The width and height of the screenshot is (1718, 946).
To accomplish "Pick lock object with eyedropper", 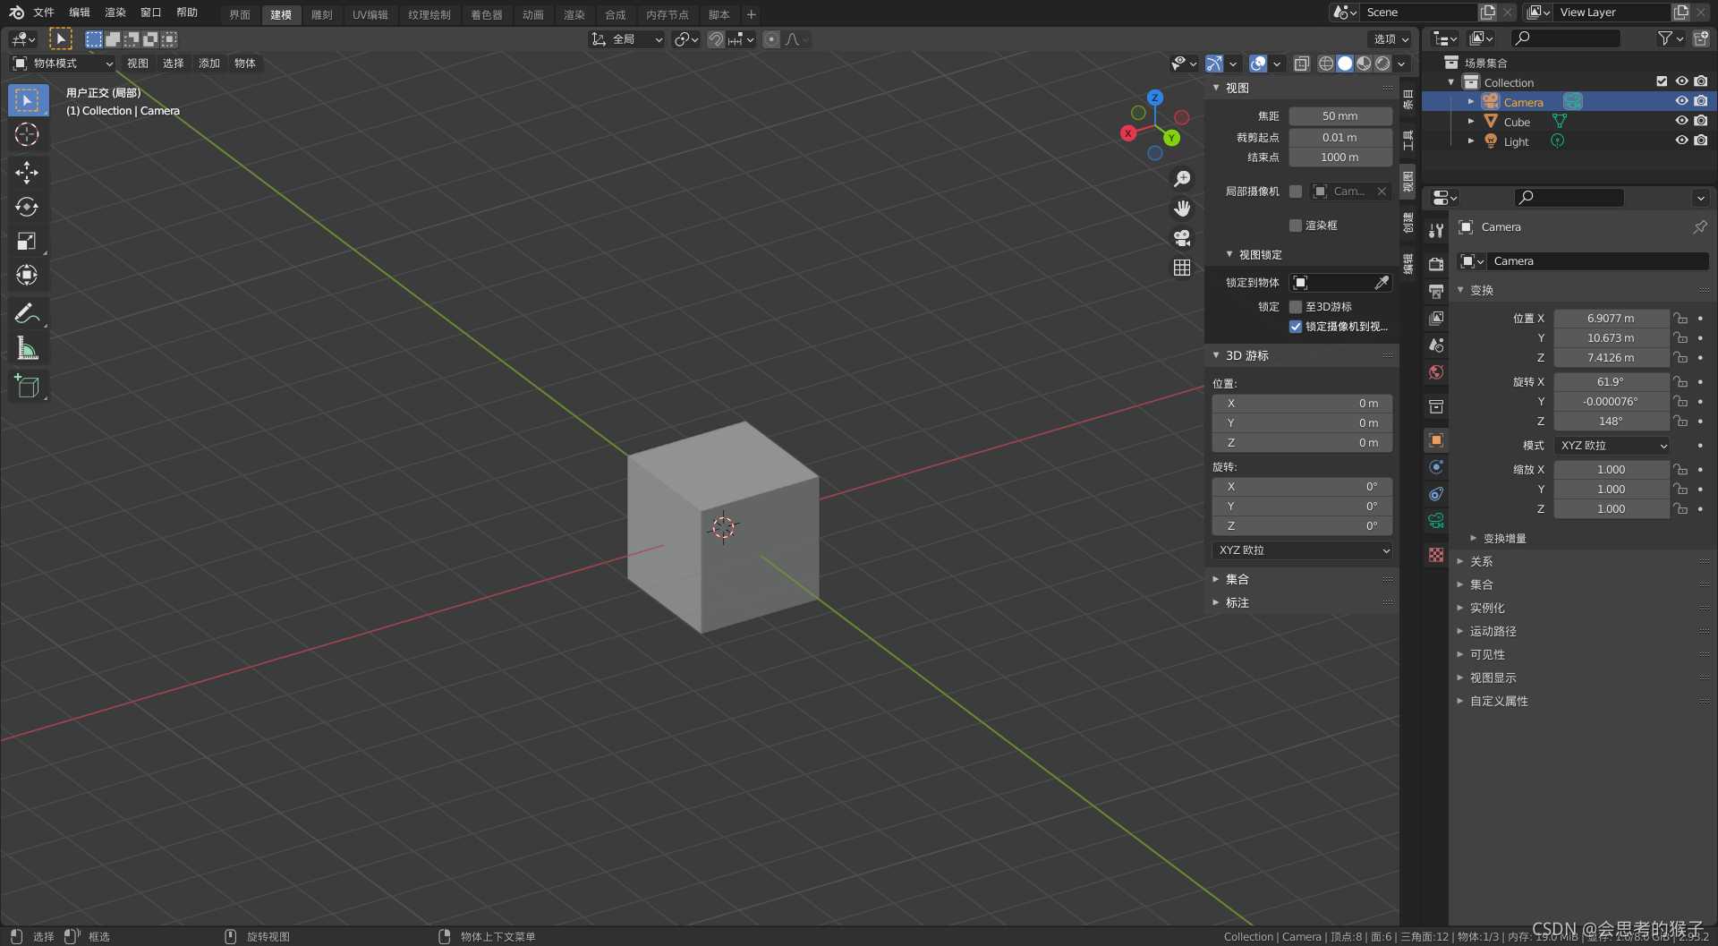I will (1382, 283).
